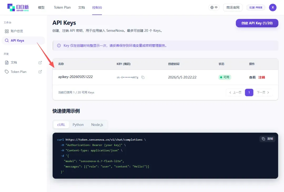
Task: Select page 1 in pagination
Action: 249,92
